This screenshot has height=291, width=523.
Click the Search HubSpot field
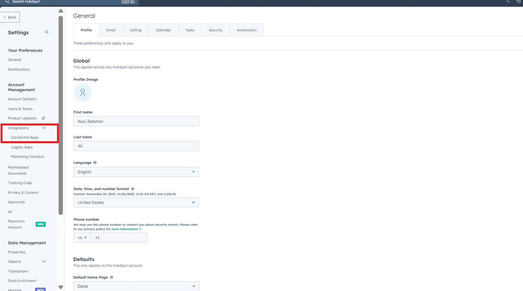coord(69,2)
